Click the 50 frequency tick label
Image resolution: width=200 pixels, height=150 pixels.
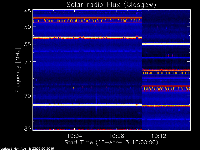[x=27, y=27]
